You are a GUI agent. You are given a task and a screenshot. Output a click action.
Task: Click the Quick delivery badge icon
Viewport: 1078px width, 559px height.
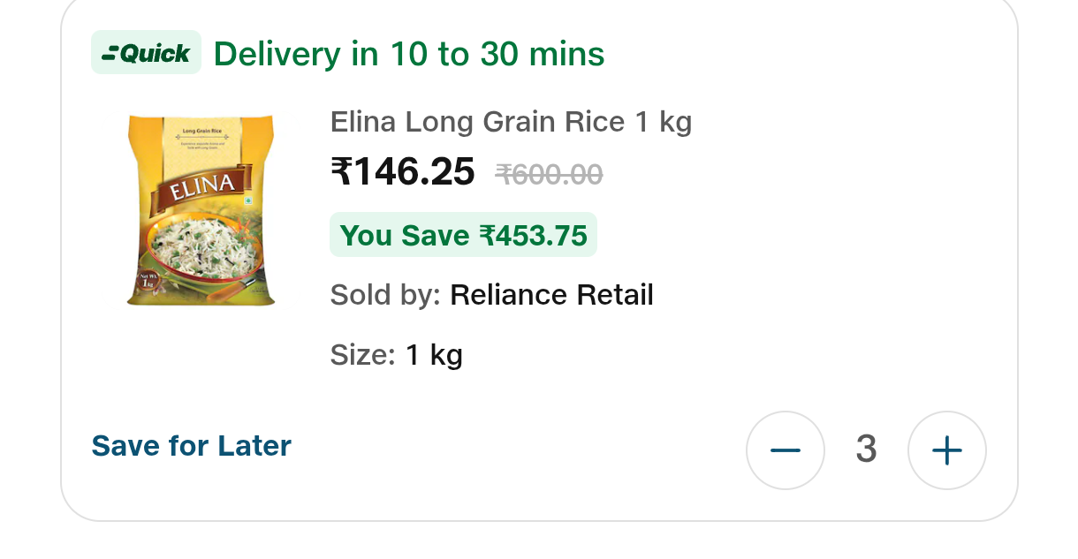[146, 52]
